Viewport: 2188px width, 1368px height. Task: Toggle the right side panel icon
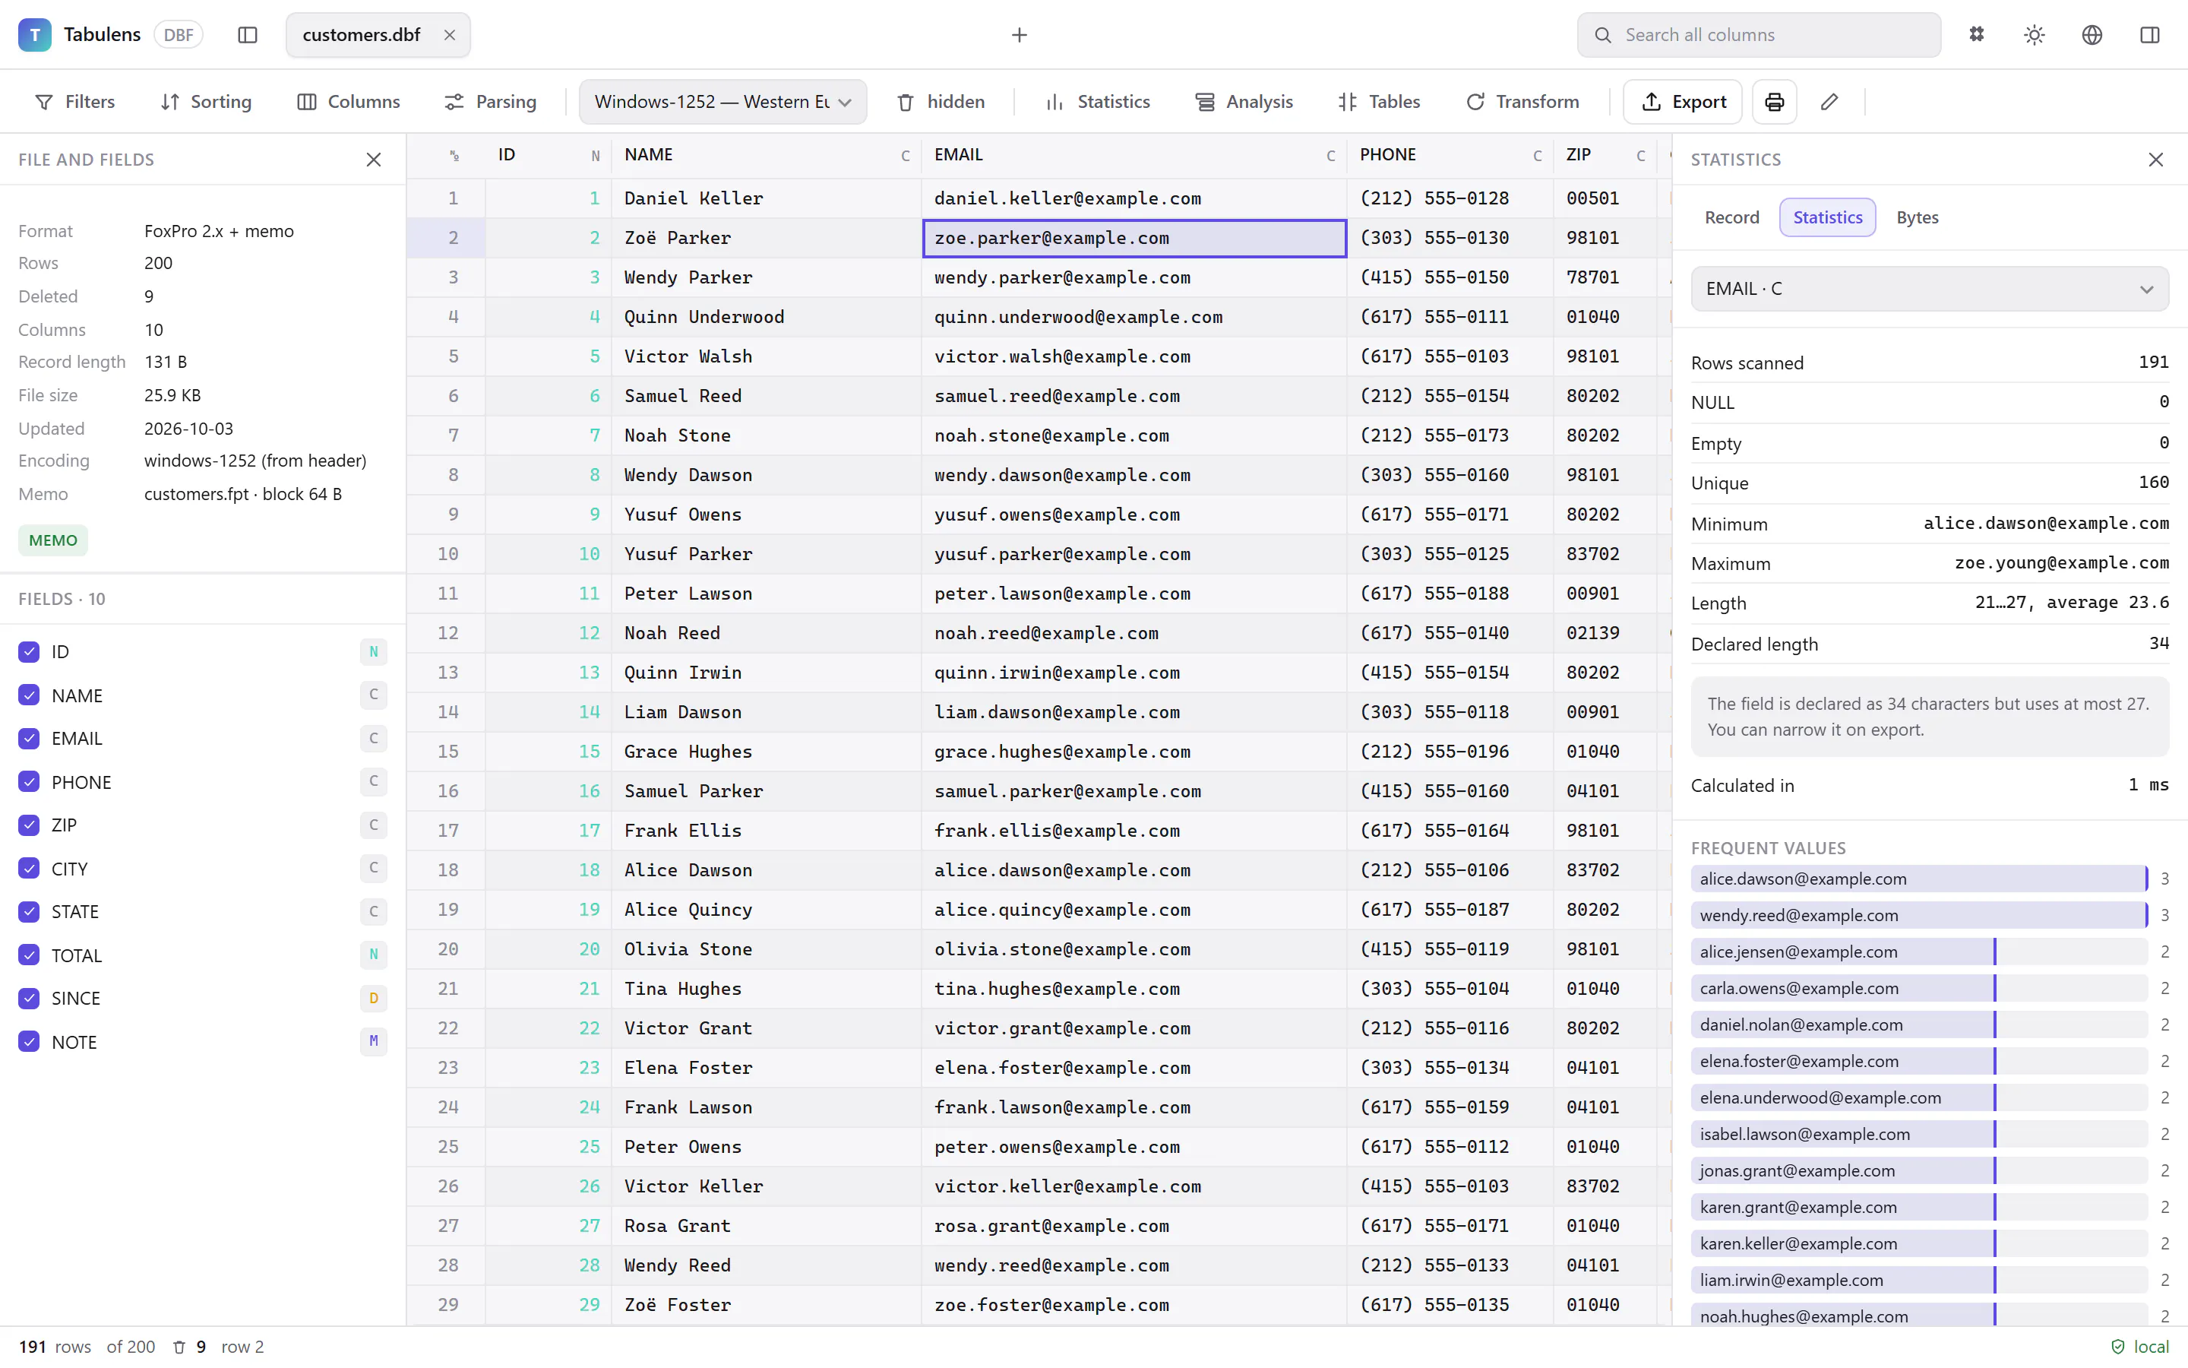coord(2150,34)
